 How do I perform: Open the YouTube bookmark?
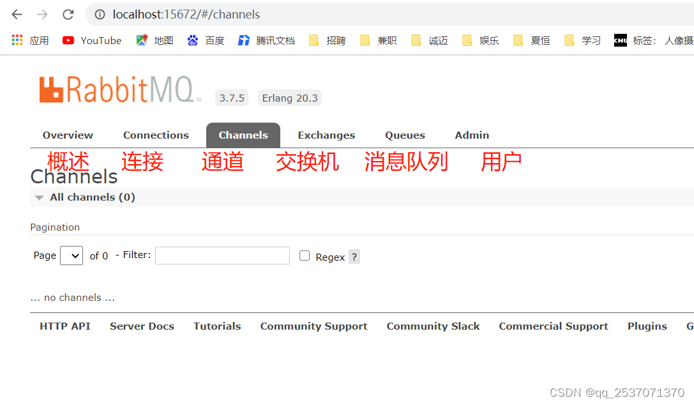pos(91,40)
